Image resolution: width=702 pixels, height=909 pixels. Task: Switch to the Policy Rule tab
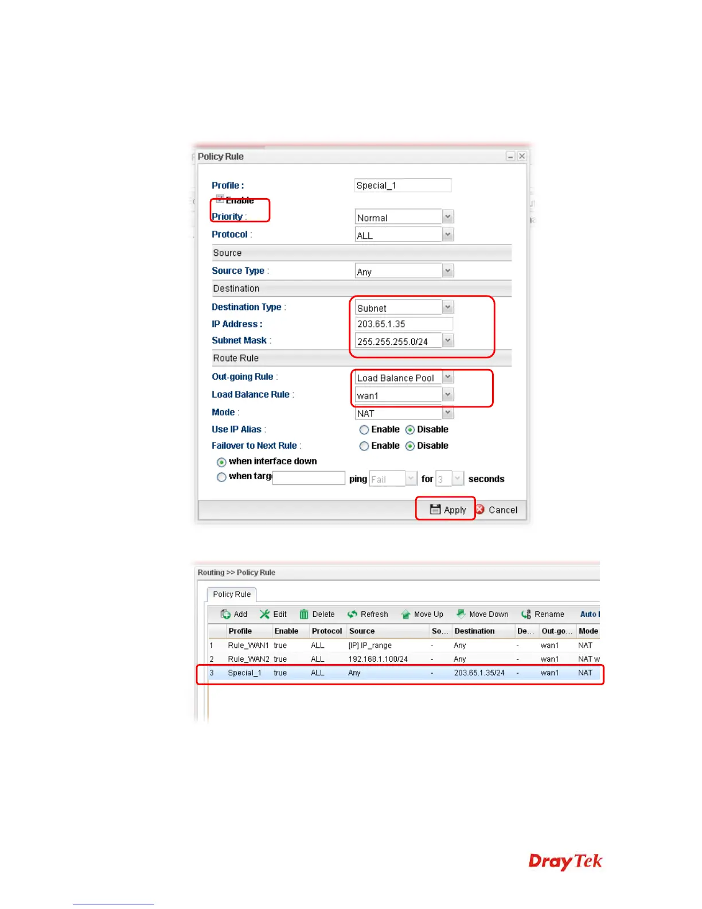point(232,594)
